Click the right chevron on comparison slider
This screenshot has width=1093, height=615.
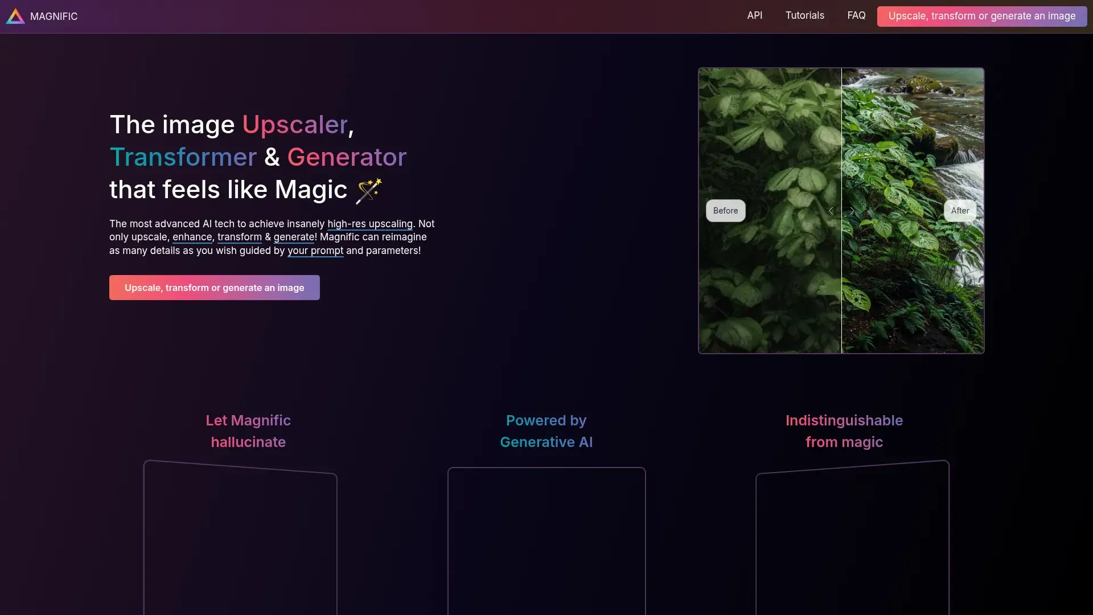[x=852, y=211]
